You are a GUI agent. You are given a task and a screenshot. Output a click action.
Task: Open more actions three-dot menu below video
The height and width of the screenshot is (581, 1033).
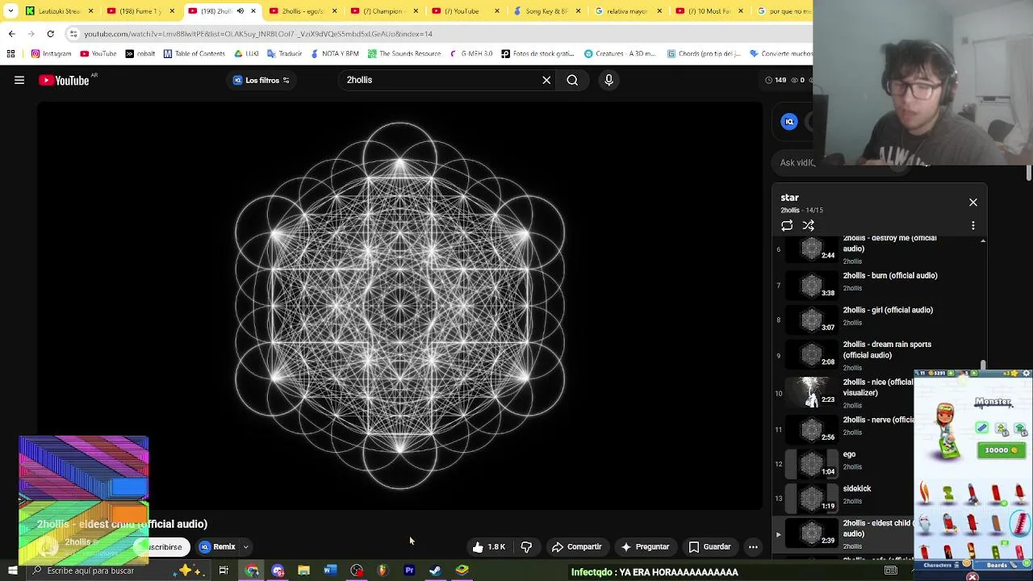click(x=753, y=547)
